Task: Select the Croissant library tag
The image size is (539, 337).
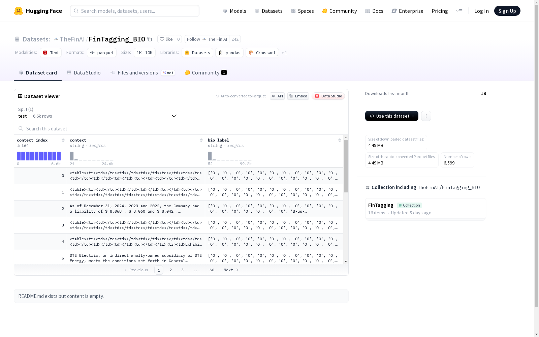Action: click(x=262, y=53)
